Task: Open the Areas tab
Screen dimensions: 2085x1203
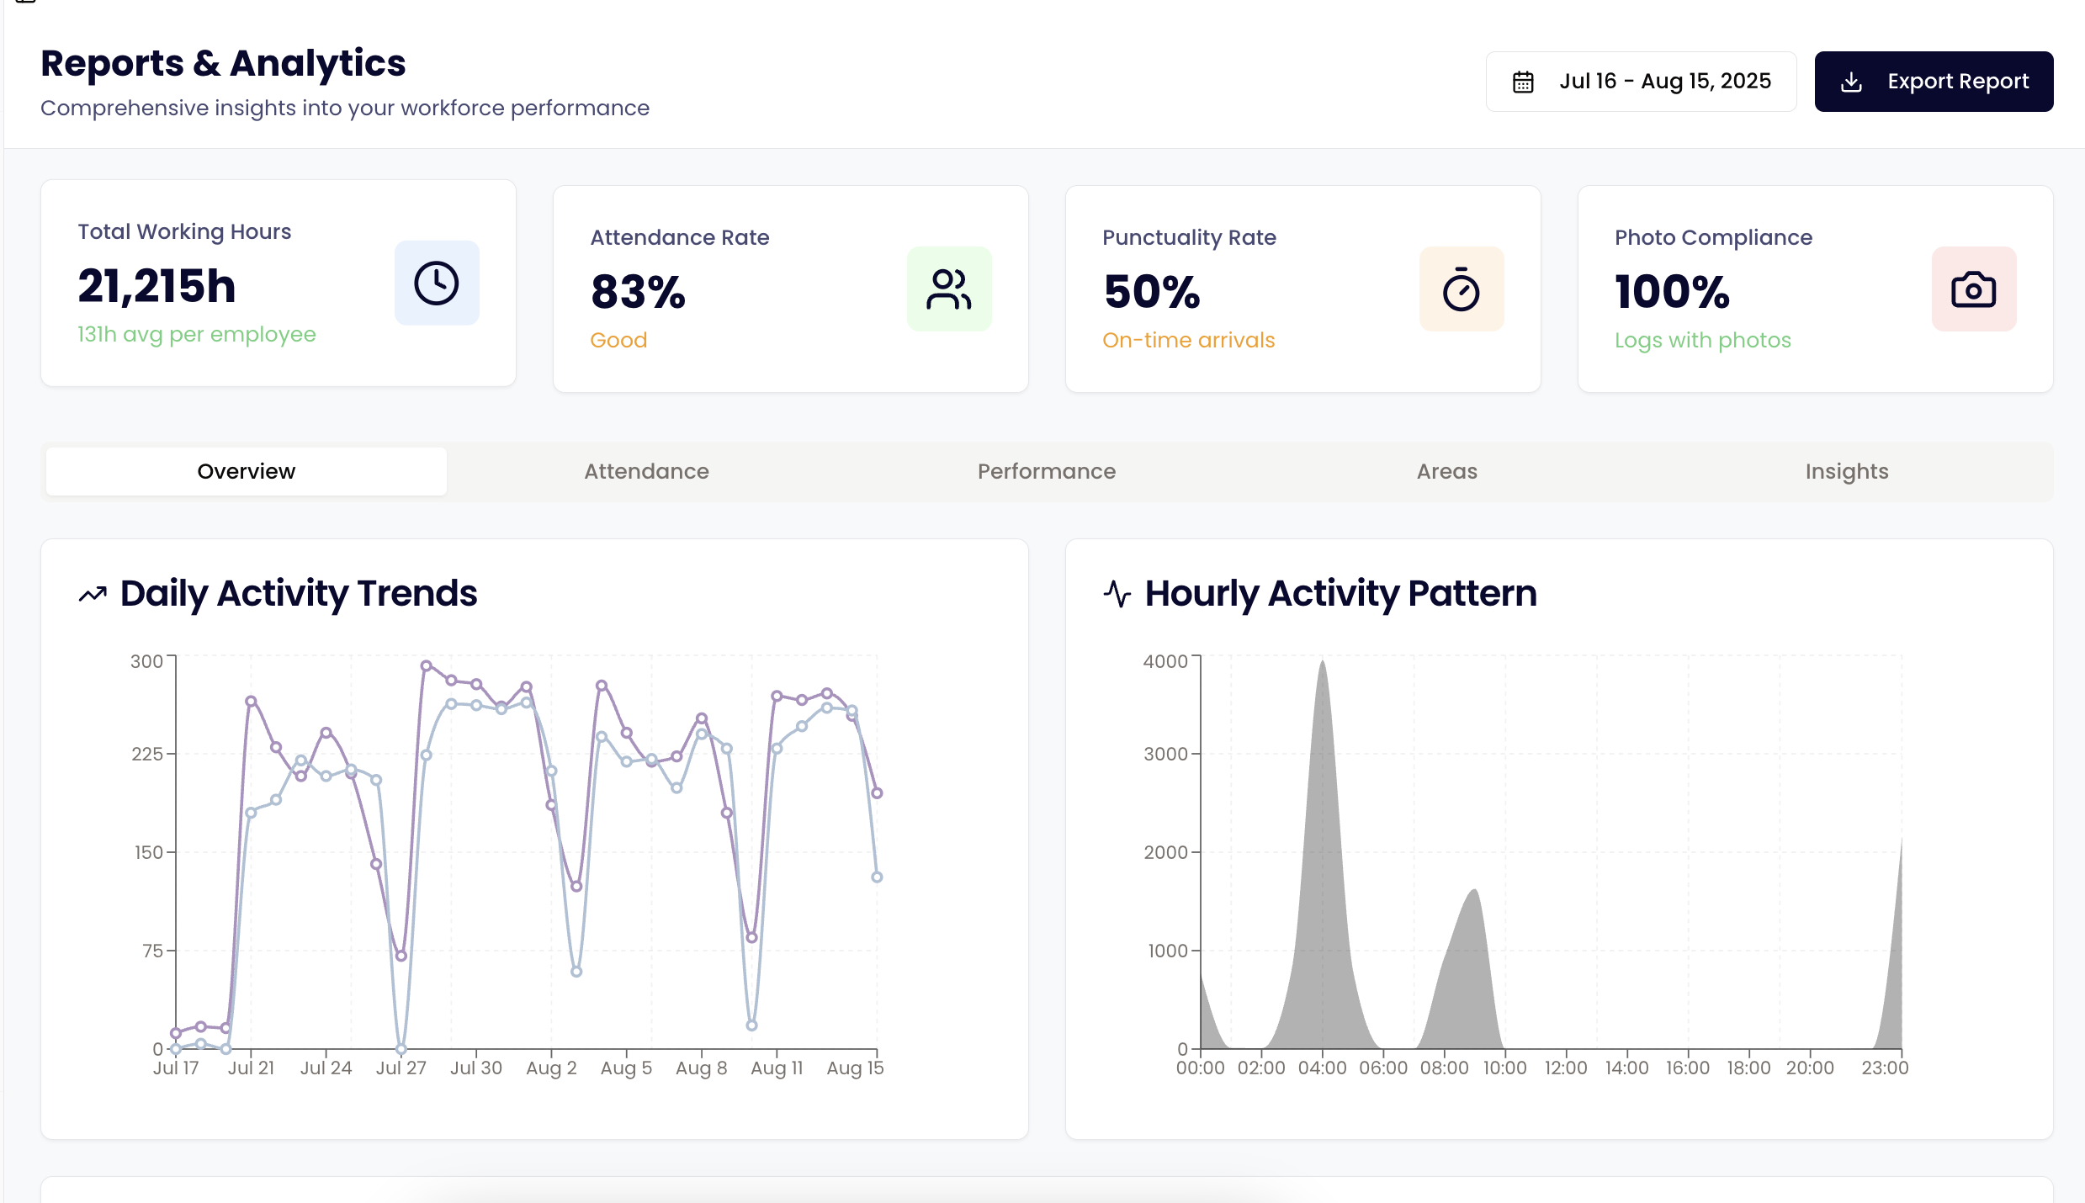Action: (1446, 471)
